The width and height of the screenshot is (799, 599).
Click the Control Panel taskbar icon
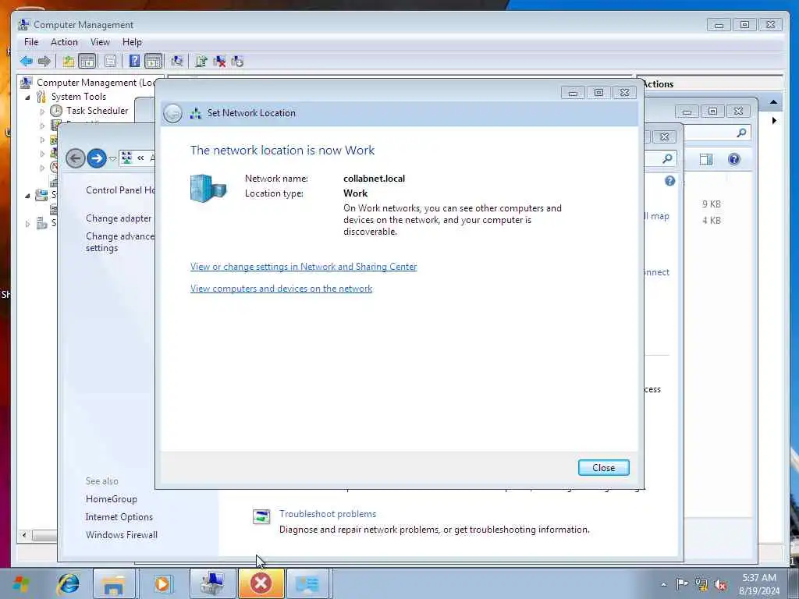point(307,583)
